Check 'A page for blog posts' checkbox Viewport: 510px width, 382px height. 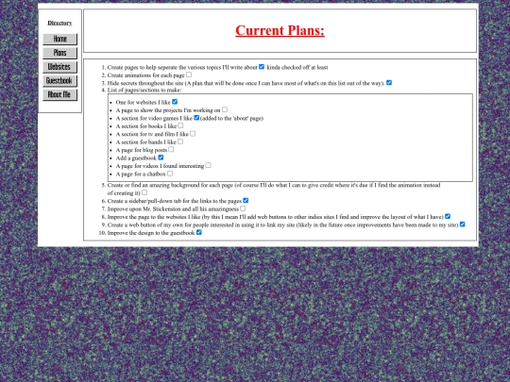[x=171, y=149]
